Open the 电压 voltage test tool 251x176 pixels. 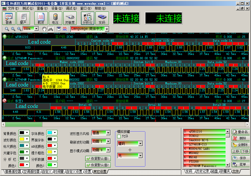click(55, 18)
